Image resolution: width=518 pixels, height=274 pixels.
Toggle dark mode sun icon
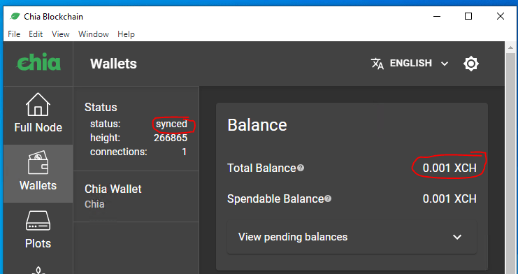(x=470, y=64)
